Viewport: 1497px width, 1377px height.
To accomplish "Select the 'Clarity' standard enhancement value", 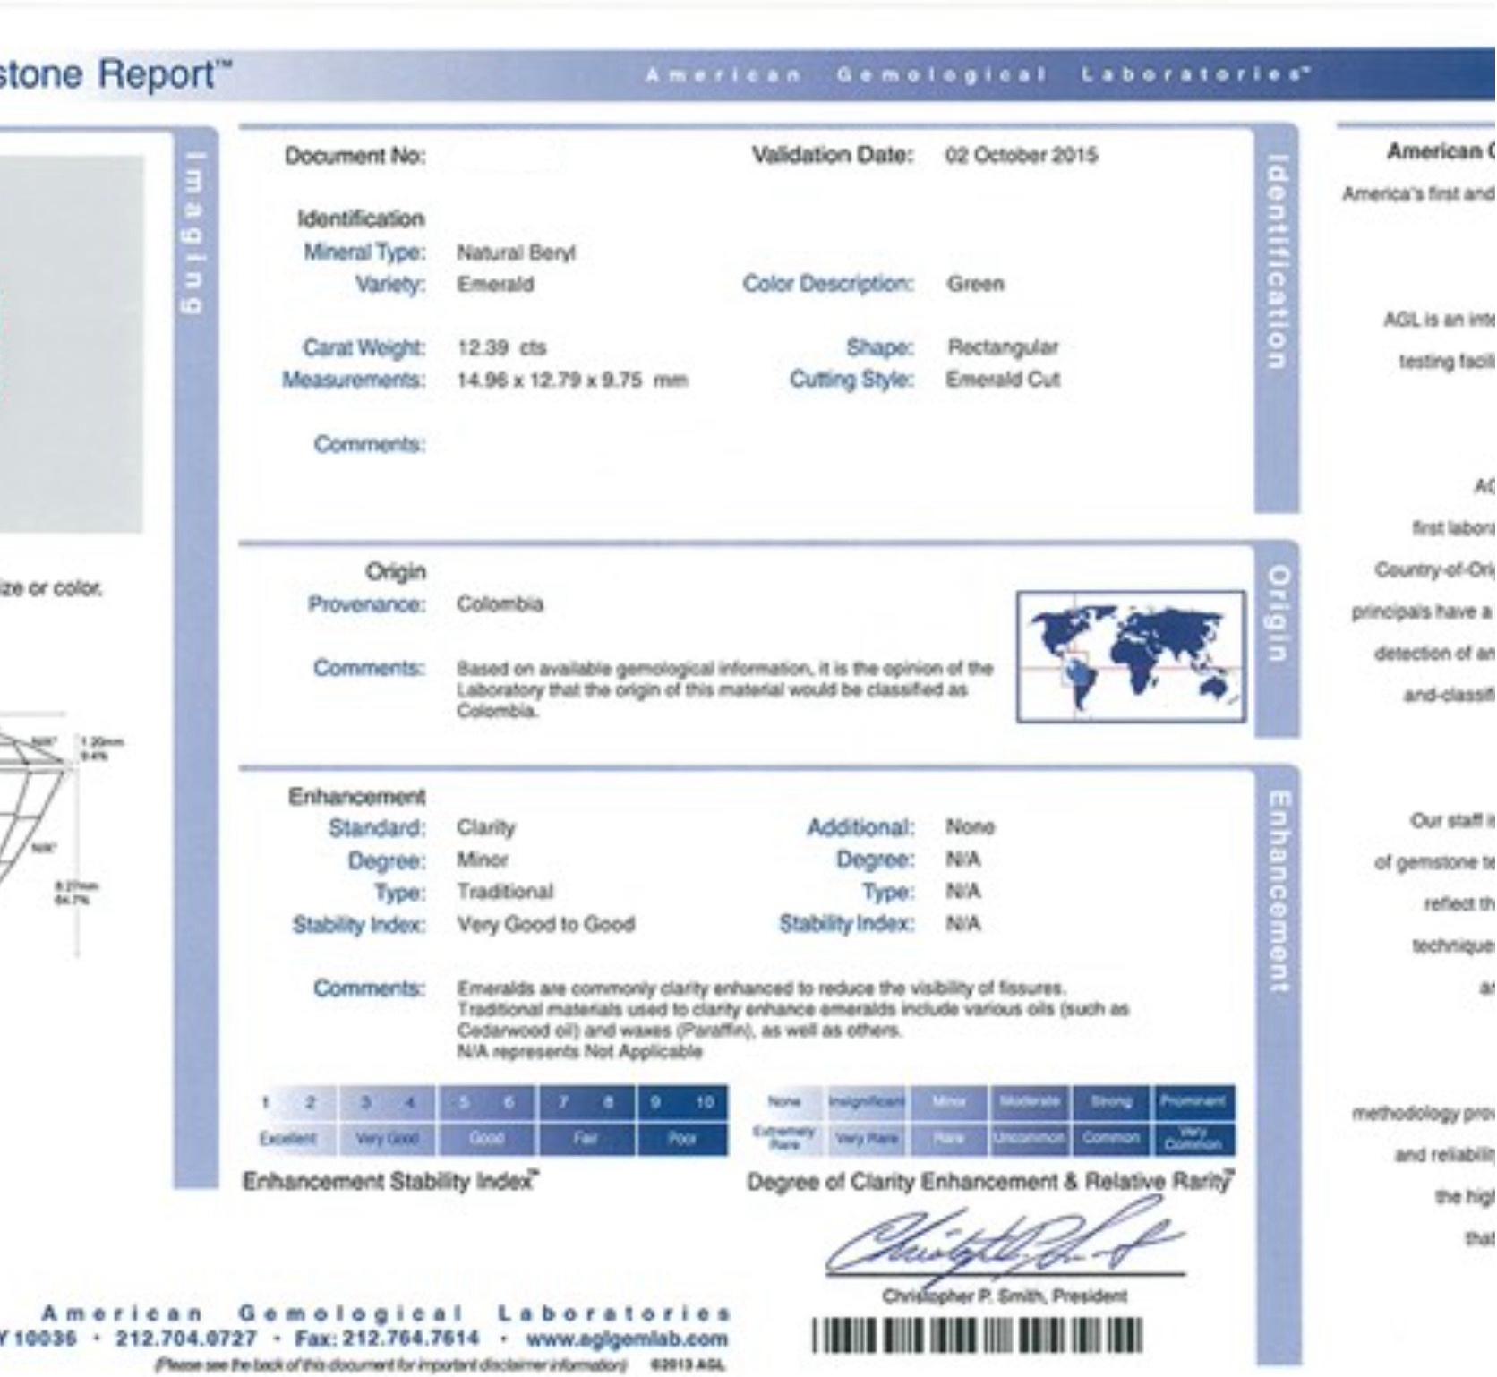I will (486, 827).
